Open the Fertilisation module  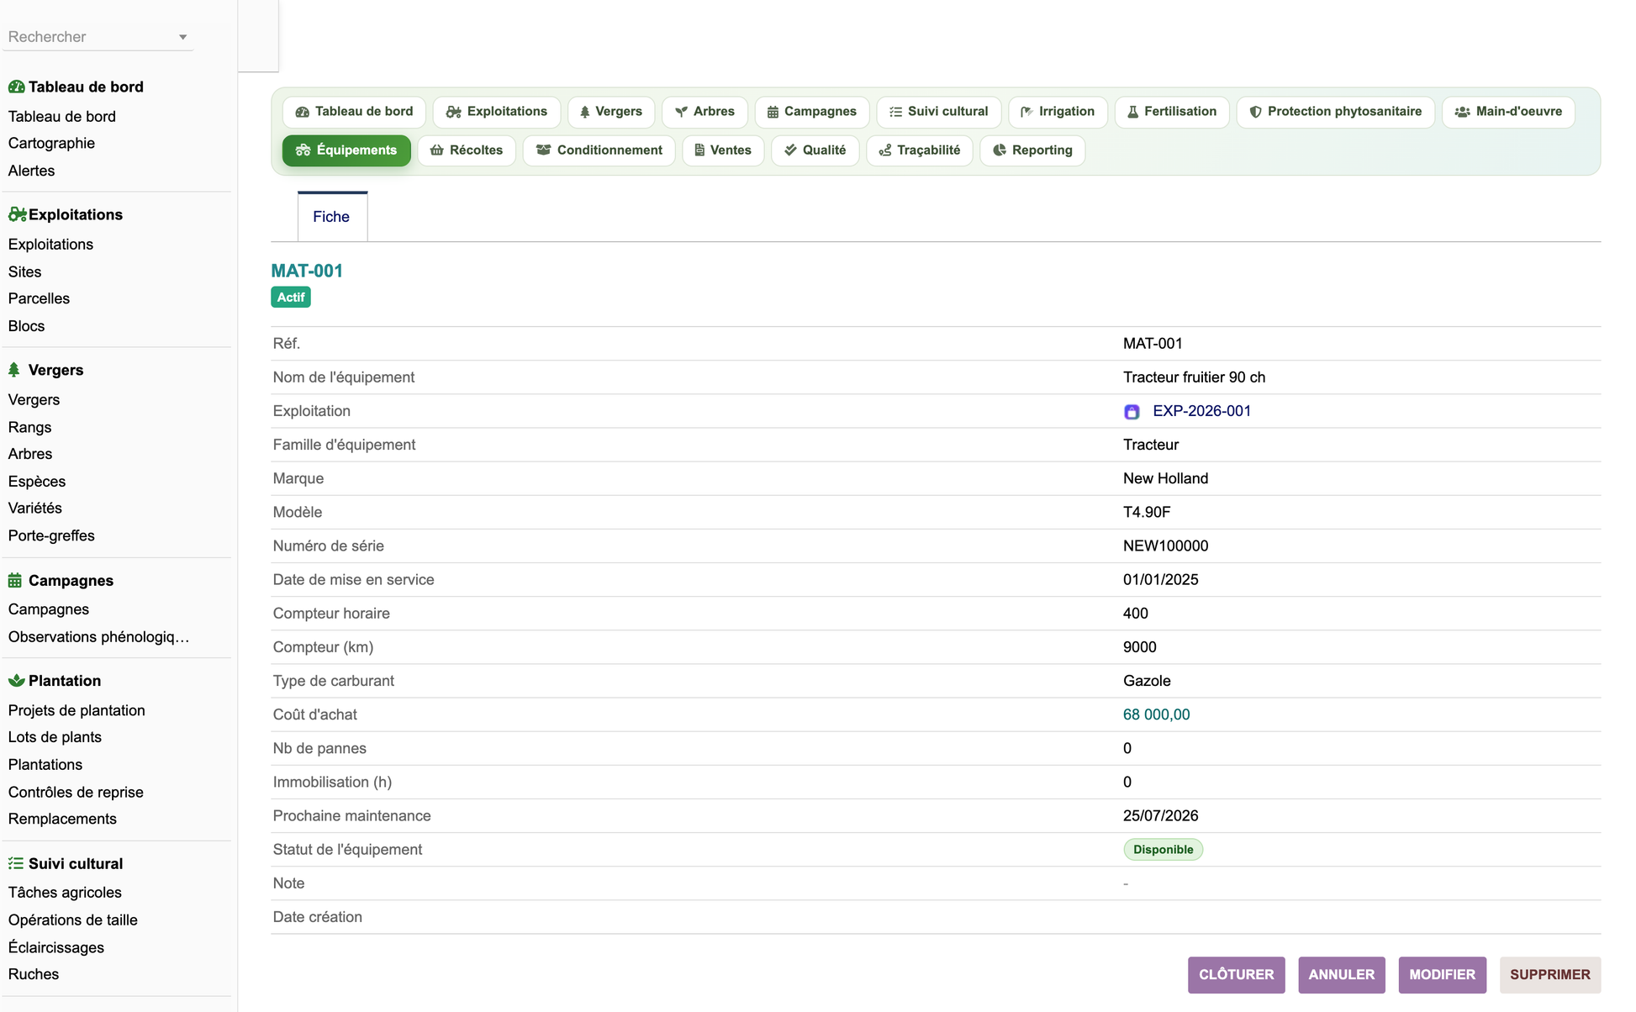coord(1172,112)
